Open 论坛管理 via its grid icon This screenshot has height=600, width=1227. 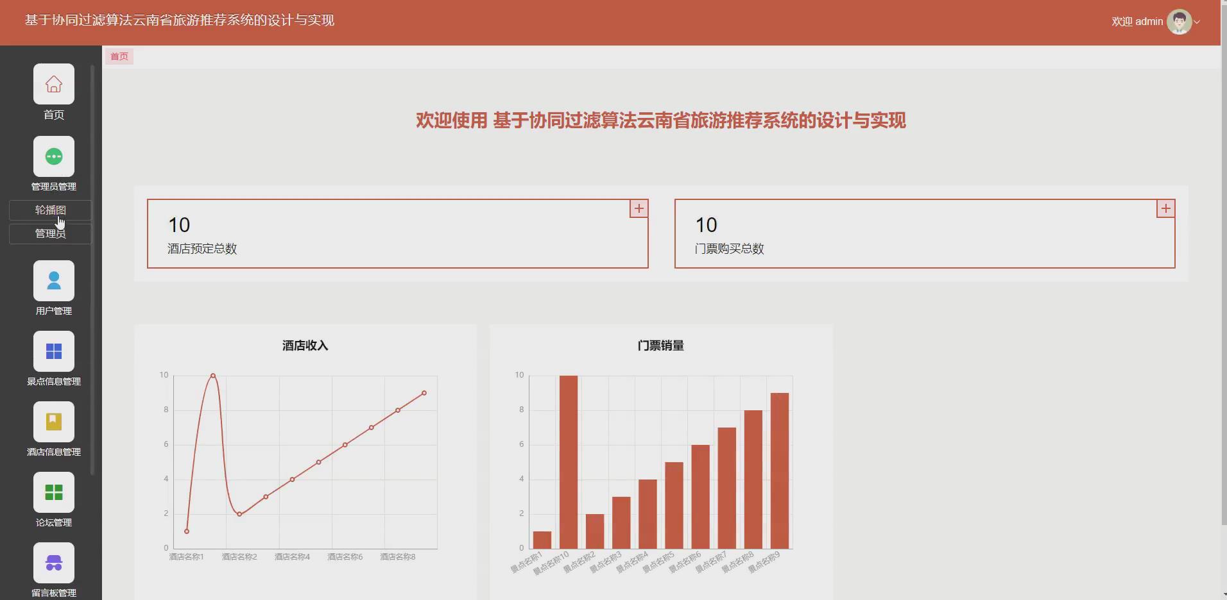click(53, 492)
